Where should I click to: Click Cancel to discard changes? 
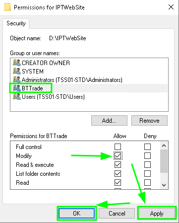point(117,214)
